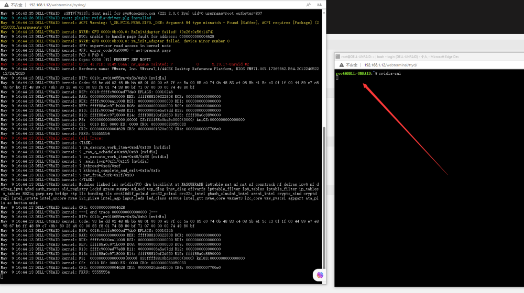Click the colorful brain assistant icon

320,275
